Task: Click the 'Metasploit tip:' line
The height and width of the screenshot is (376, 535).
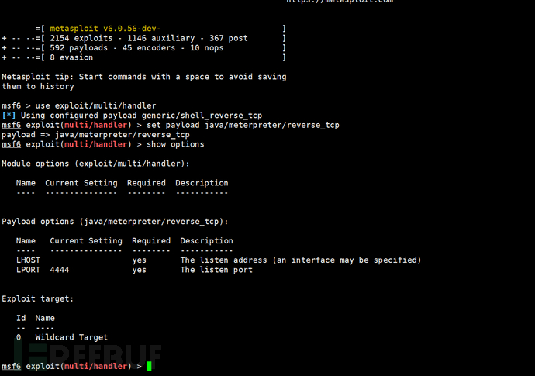Action: [x=144, y=77]
